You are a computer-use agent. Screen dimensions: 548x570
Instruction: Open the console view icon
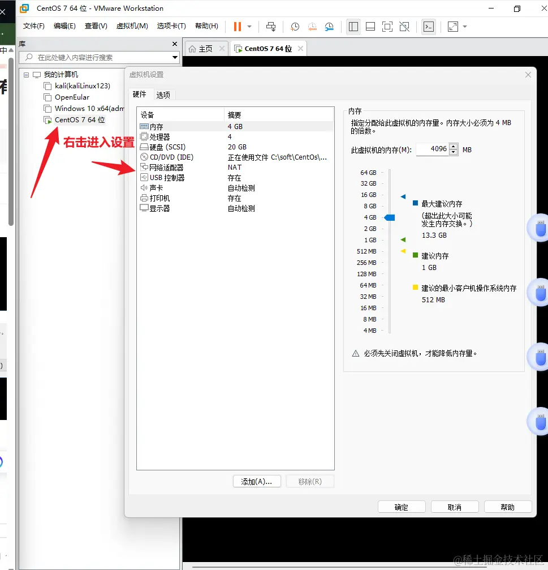coord(429,27)
